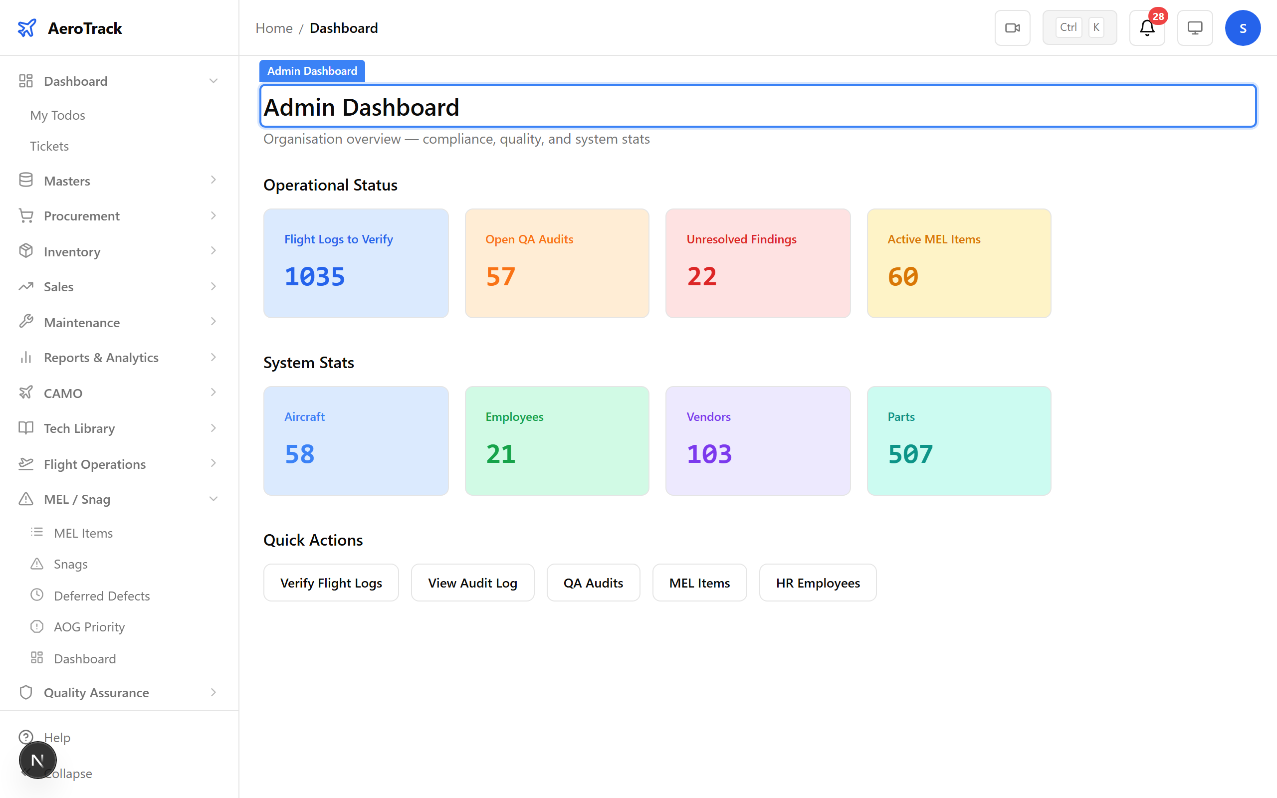Click the Reports & Analytics chart icon
Viewport: 1277px width, 798px height.
click(x=26, y=357)
